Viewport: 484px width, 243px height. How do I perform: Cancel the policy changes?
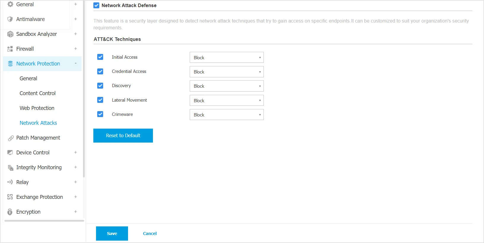click(150, 234)
